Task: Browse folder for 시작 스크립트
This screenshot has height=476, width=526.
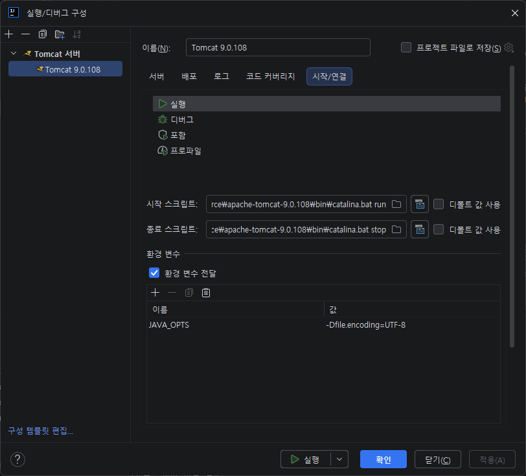Action: point(396,204)
